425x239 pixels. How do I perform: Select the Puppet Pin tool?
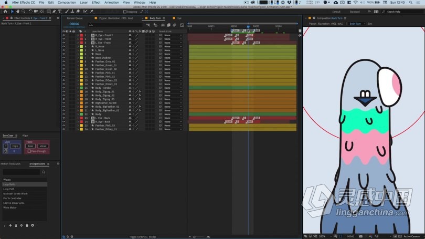(92, 12)
